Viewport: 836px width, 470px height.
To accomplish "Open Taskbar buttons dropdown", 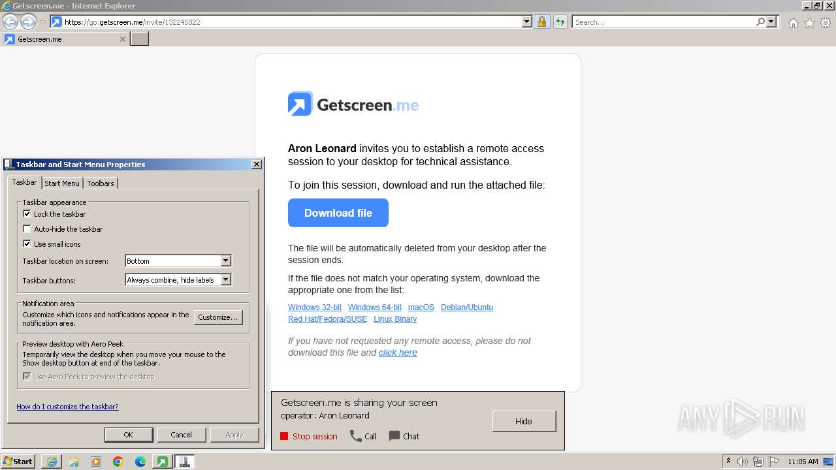I will (x=178, y=279).
